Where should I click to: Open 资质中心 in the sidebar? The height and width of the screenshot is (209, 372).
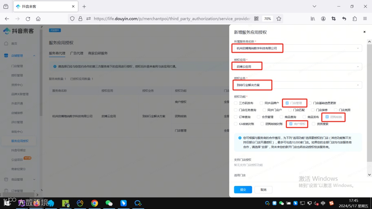coord(17,85)
